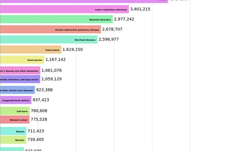Select the Diarrheal diseases bar
The width and height of the screenshot is (242, 151).
tap(48, 40)
